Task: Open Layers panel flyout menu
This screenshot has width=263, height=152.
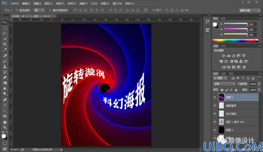Action: point(260,73)
